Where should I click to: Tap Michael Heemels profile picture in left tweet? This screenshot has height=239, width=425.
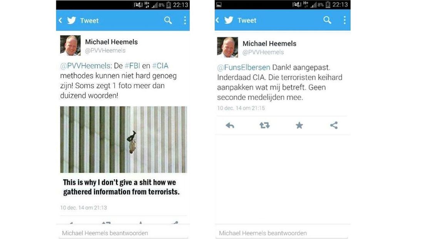coord(70,45)
